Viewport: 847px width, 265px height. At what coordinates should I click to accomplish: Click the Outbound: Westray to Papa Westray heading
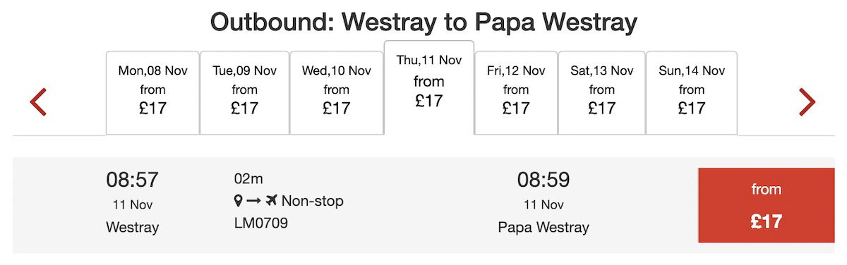point(423,23)
